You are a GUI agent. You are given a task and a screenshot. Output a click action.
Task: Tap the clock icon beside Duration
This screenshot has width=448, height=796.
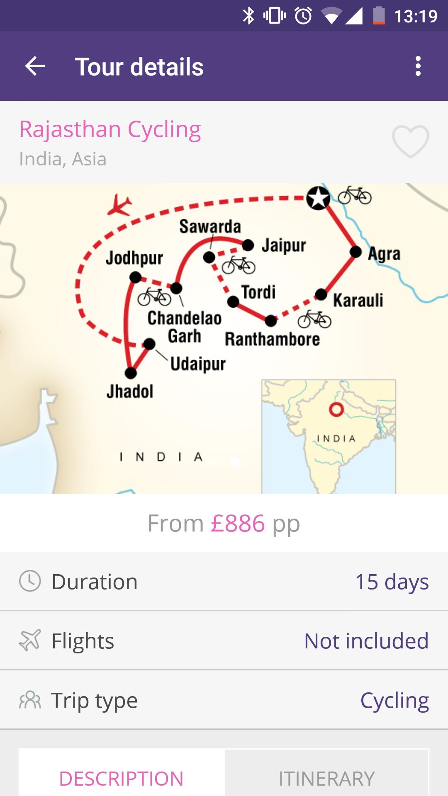[x=30, y=581]
